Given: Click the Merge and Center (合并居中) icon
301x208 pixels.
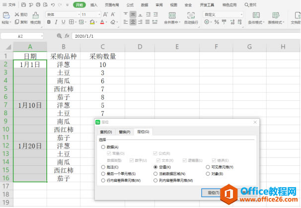Looking at the screenshot, I should click(x=172, y=15).
